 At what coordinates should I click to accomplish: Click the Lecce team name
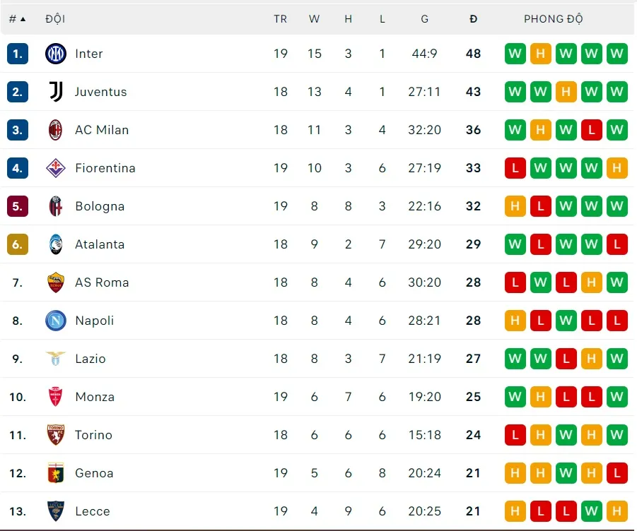(x=93, y=511)
